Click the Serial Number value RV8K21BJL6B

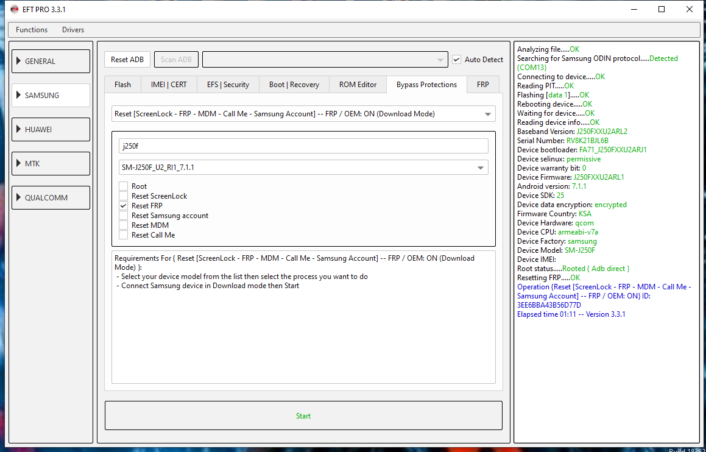pyautogui.click(x=587, y=141)
